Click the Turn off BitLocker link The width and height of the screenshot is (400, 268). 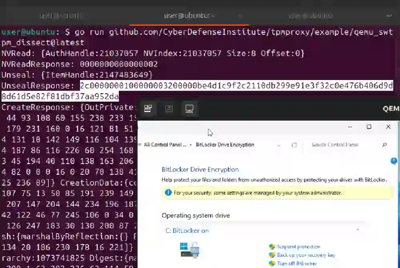pyautogui.click(x=297, y=263)
